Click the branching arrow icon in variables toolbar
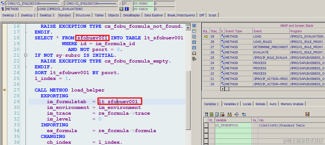This screenshot has width=325, height=145. pyautogui.click(x=236, y=114)
